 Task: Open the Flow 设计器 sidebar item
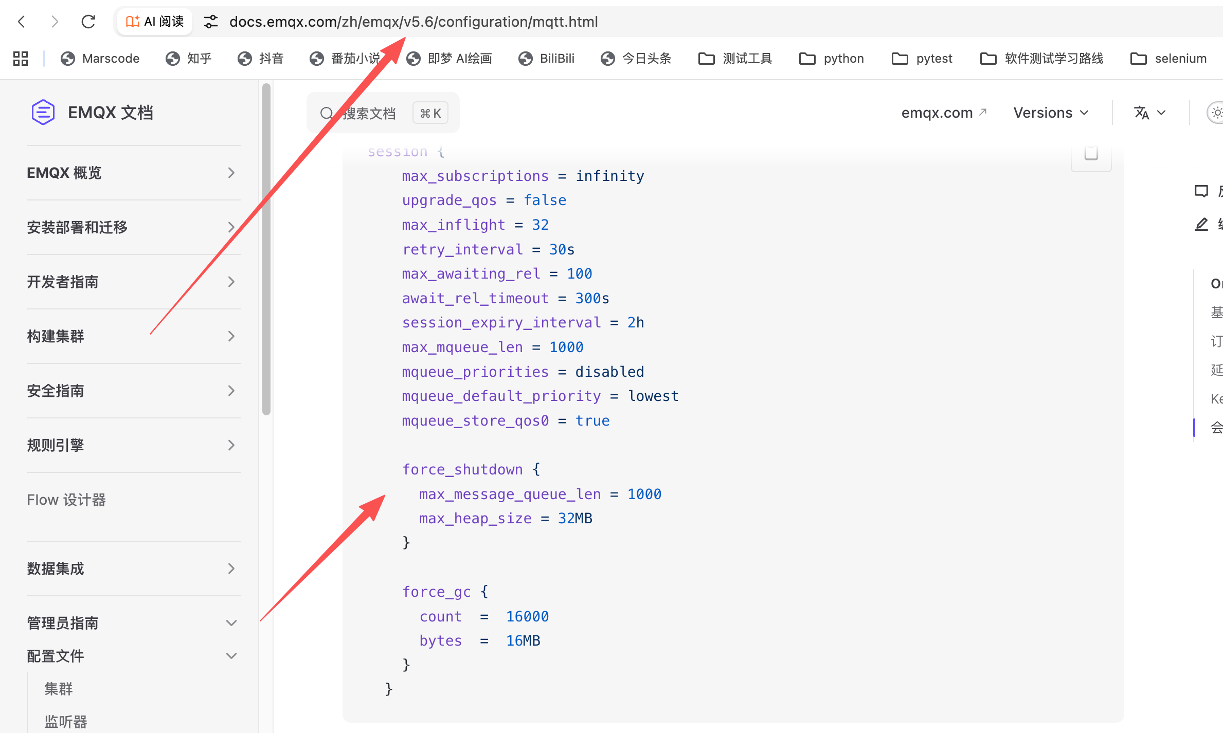coord(66,500)
